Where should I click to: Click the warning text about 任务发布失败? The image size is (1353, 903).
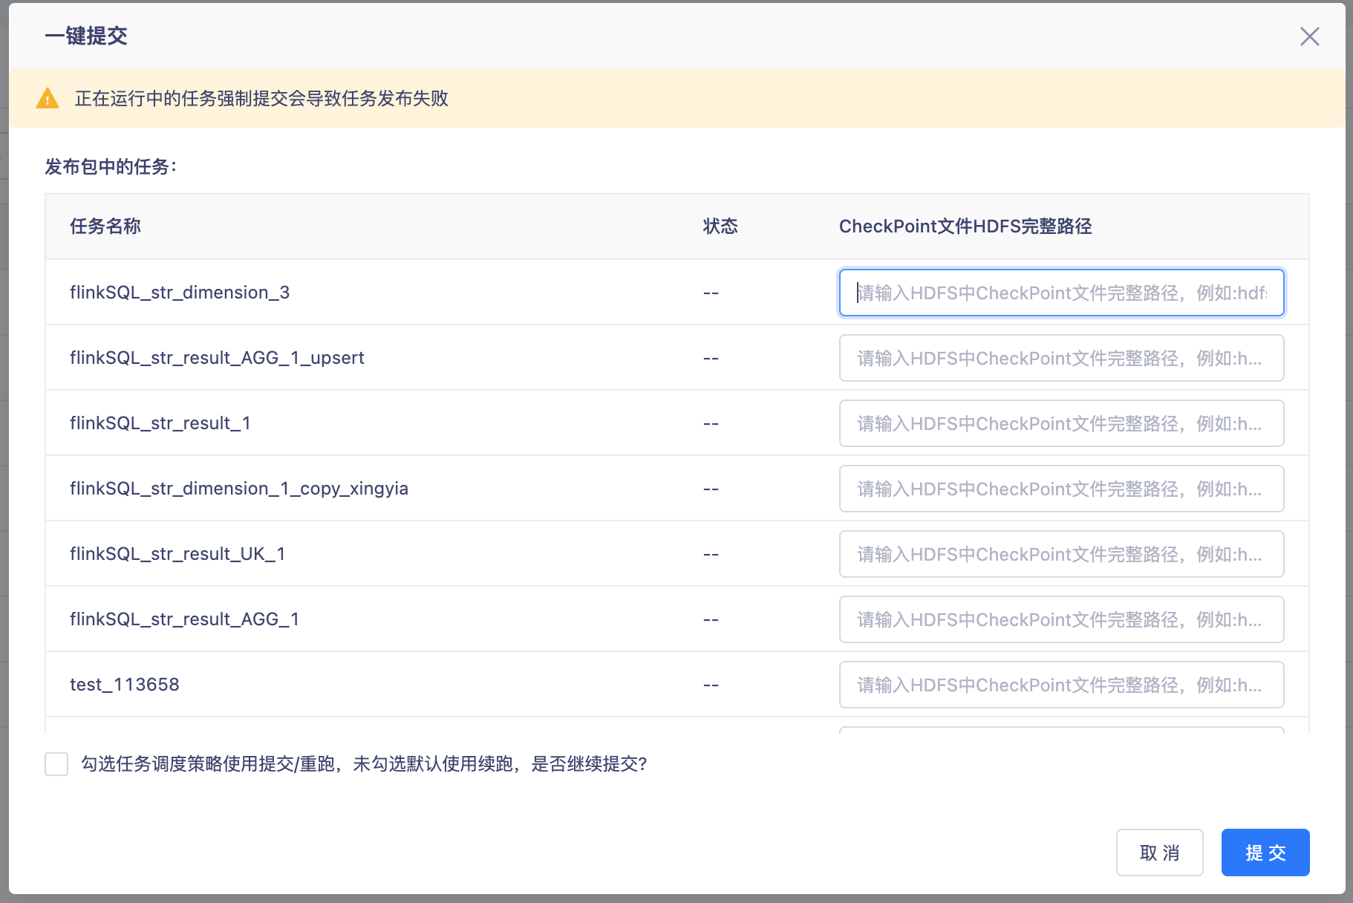pyautogui.click(x=261, y=99)
